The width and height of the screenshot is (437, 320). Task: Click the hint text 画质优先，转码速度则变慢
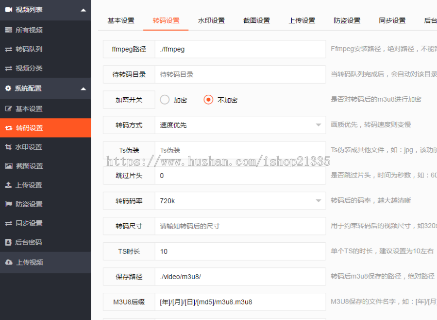370,124
